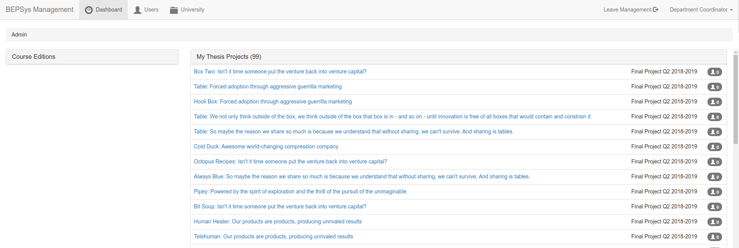
Task: Open 'Table: We not only think outside' project
Action: 392,117
